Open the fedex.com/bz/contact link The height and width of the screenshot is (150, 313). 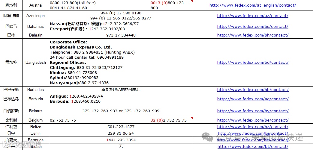(253, 127)
